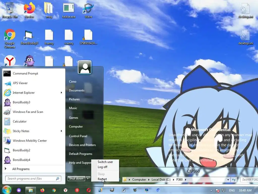Show hidden tray icons arrow

pos(211,190)
